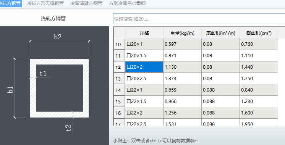Screen dimensions: 285x145
Task: Select section area value 1.440
Action: pyautogui.click(x=259, y=67)
